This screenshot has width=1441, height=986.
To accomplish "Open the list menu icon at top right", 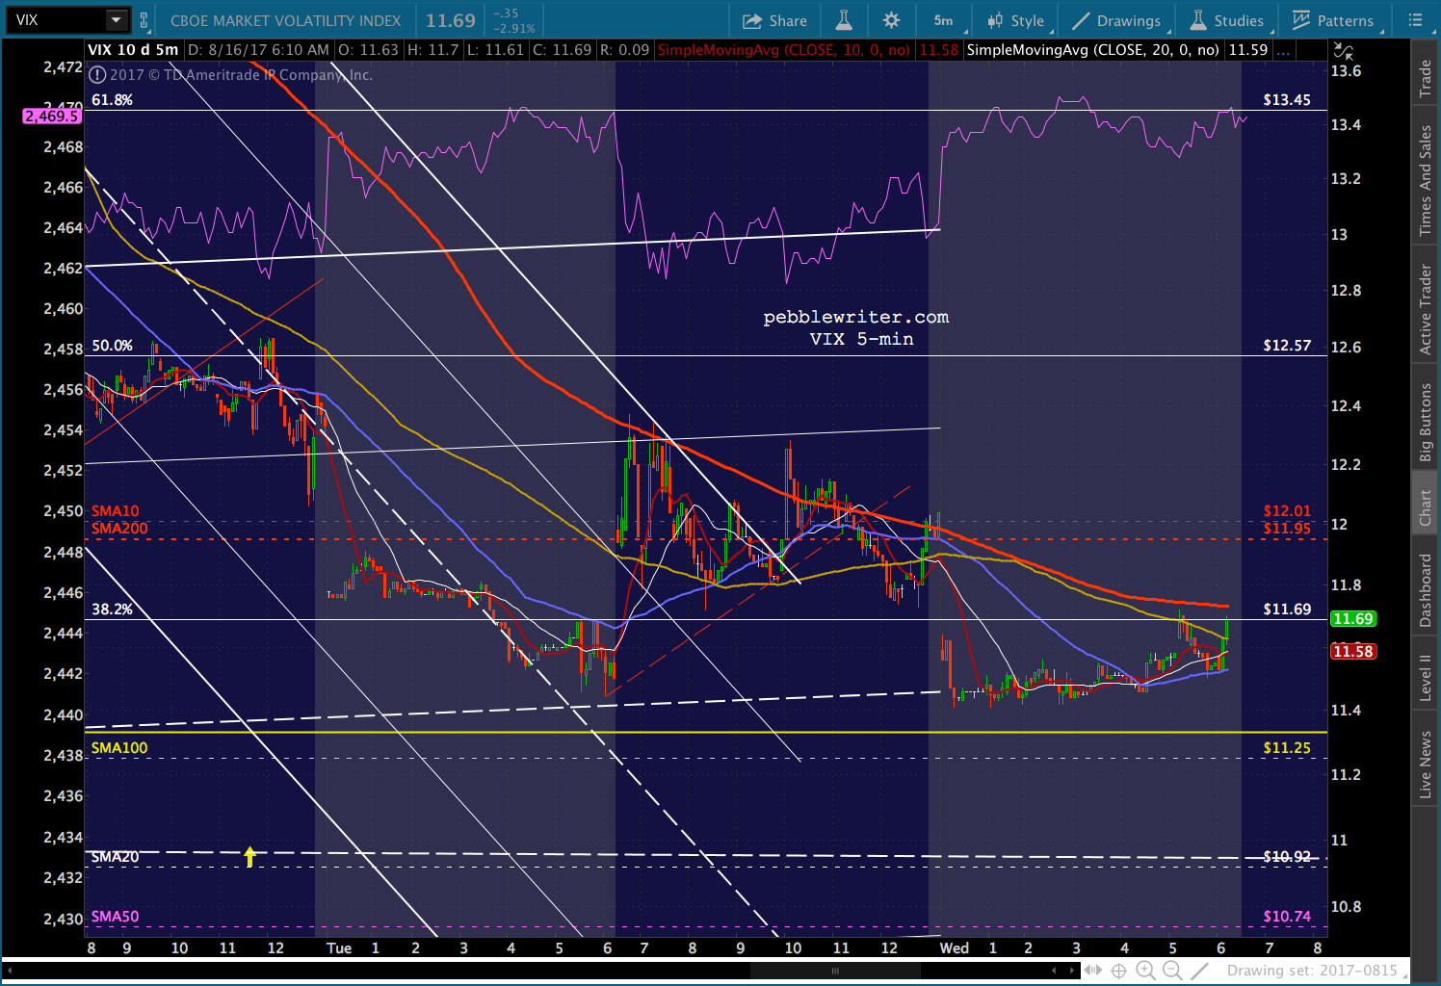I will [x=1415, y=20].
